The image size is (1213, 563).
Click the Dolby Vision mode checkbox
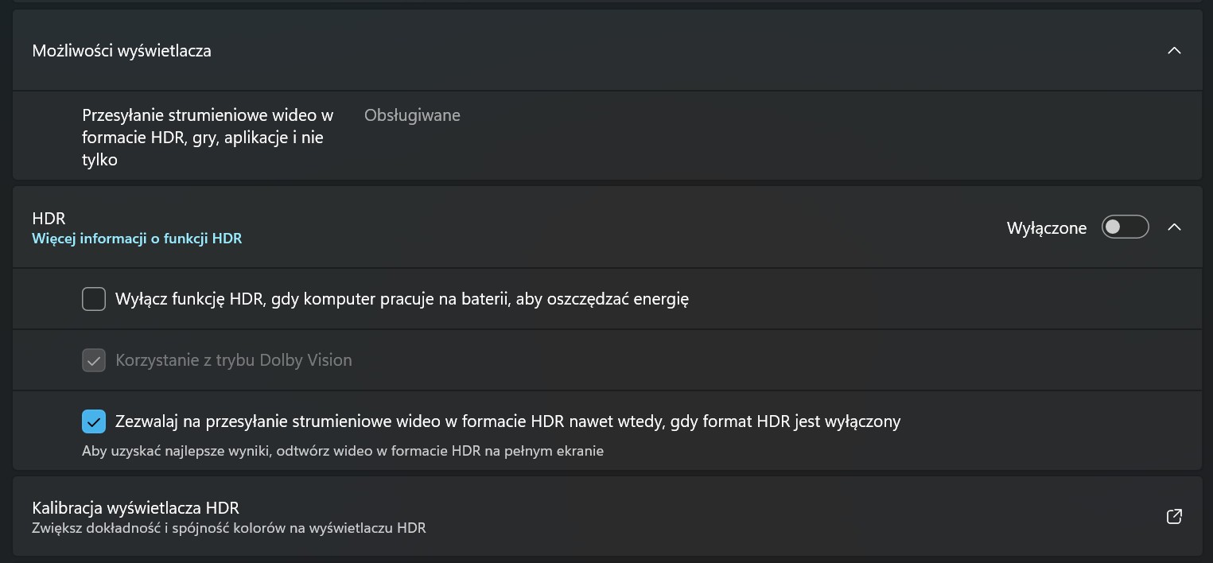pos(93,359)
